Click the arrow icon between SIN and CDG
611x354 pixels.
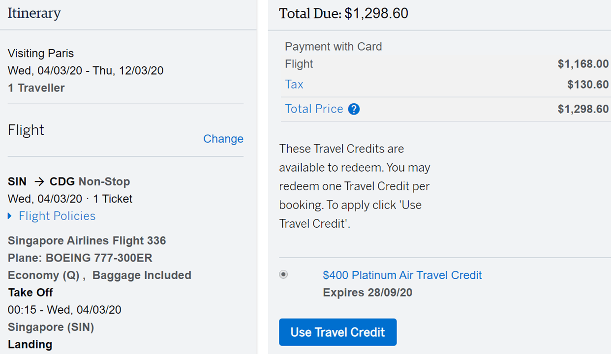[x=39, y=182]
